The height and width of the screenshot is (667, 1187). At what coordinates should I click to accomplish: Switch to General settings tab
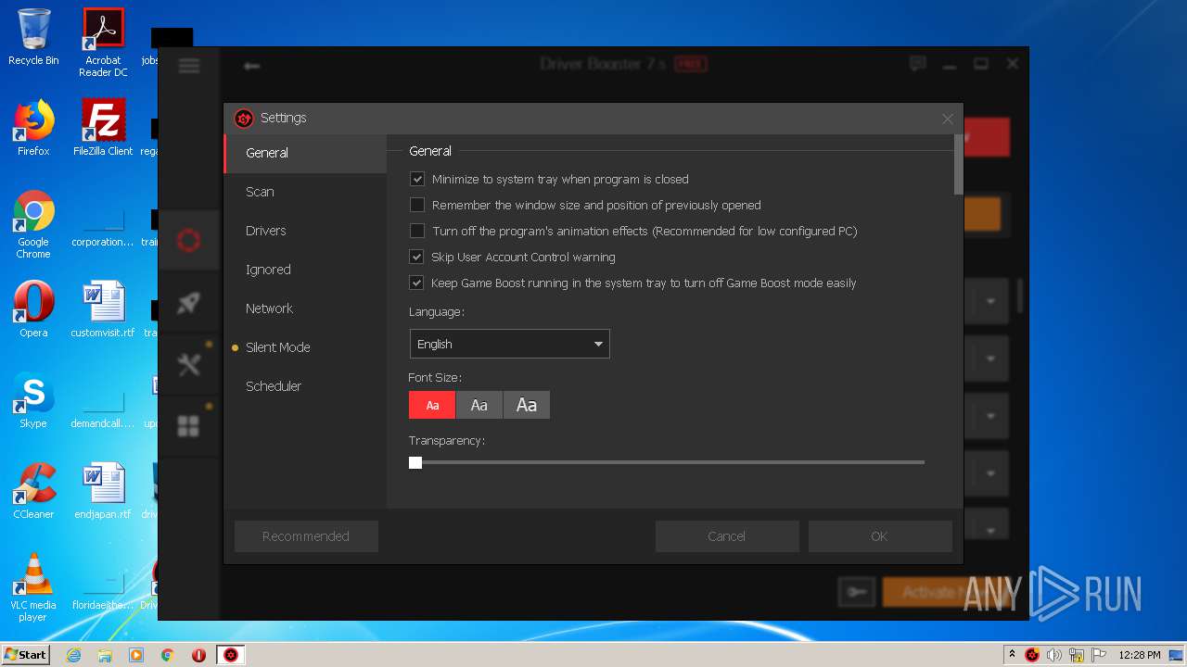305,153
